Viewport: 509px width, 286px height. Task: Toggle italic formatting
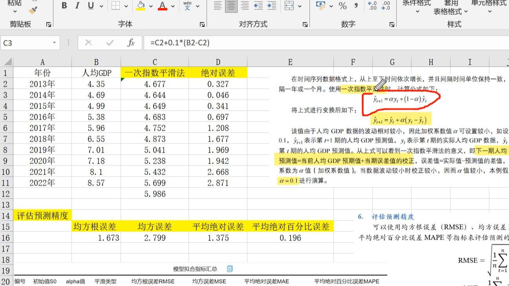[x=77, y=6]
